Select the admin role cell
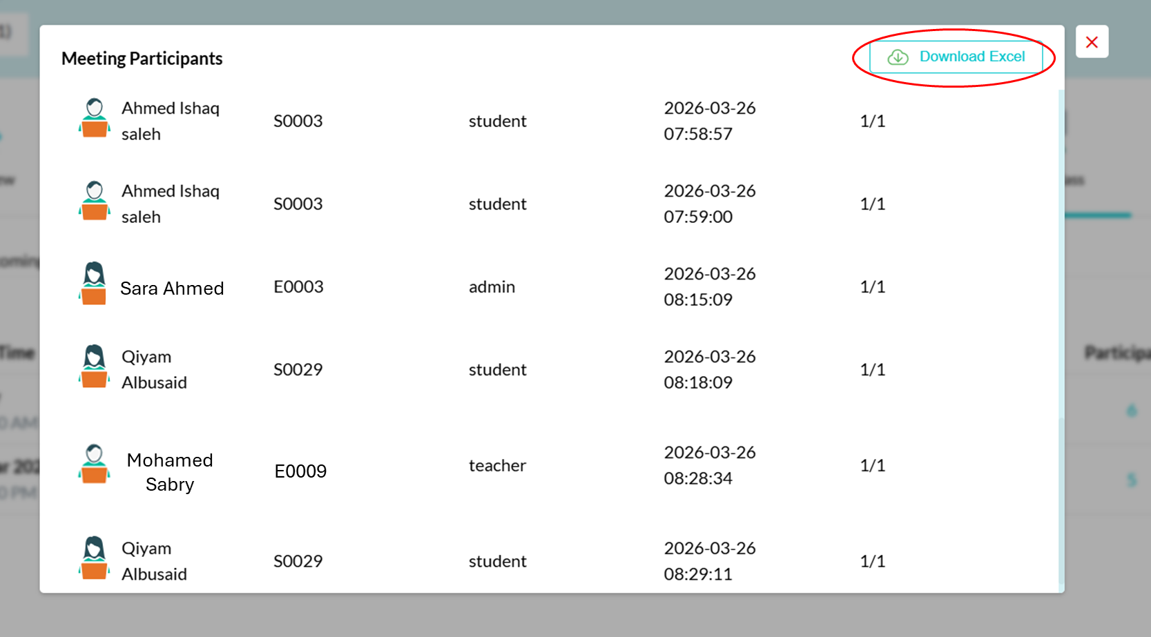The height and width of the screenshot is (637, 1151). [x=492, y=286]
